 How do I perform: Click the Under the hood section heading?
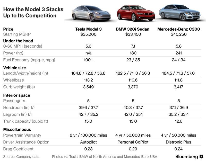point(18,41)
